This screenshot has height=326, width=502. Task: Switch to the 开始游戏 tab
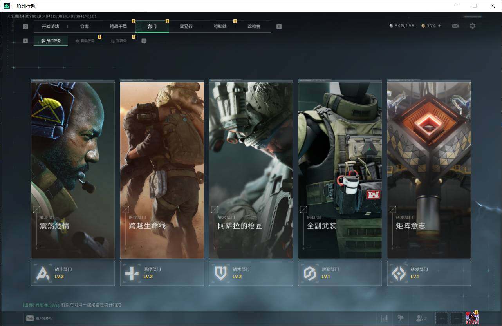pyautogui.click(x=51, y=27)
